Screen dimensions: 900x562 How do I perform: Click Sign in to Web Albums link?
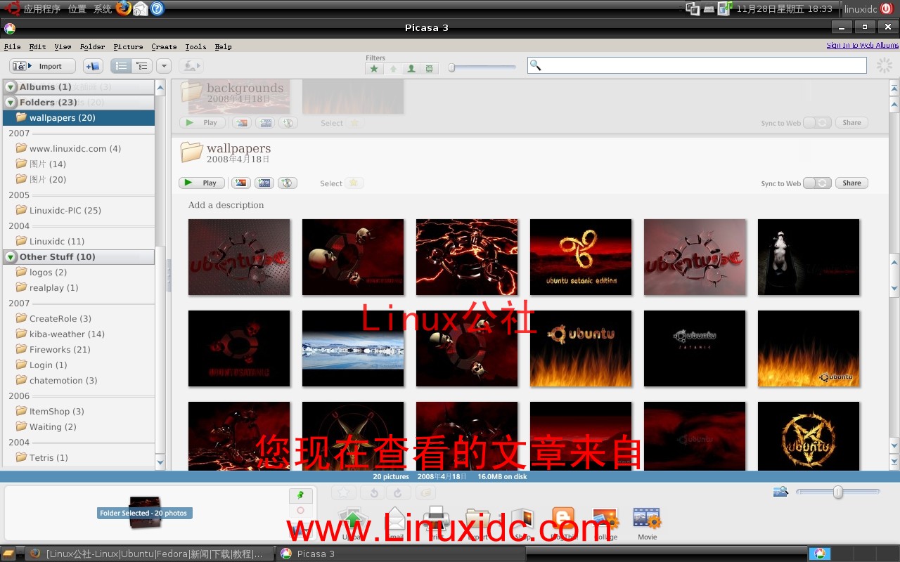861,44
